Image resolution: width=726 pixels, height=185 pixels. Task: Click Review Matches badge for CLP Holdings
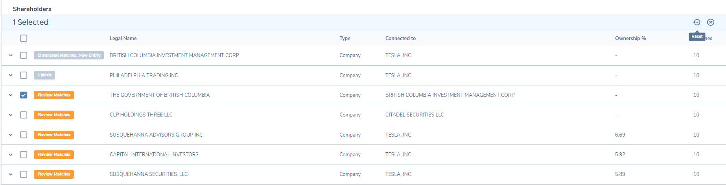tap(54, 115)
